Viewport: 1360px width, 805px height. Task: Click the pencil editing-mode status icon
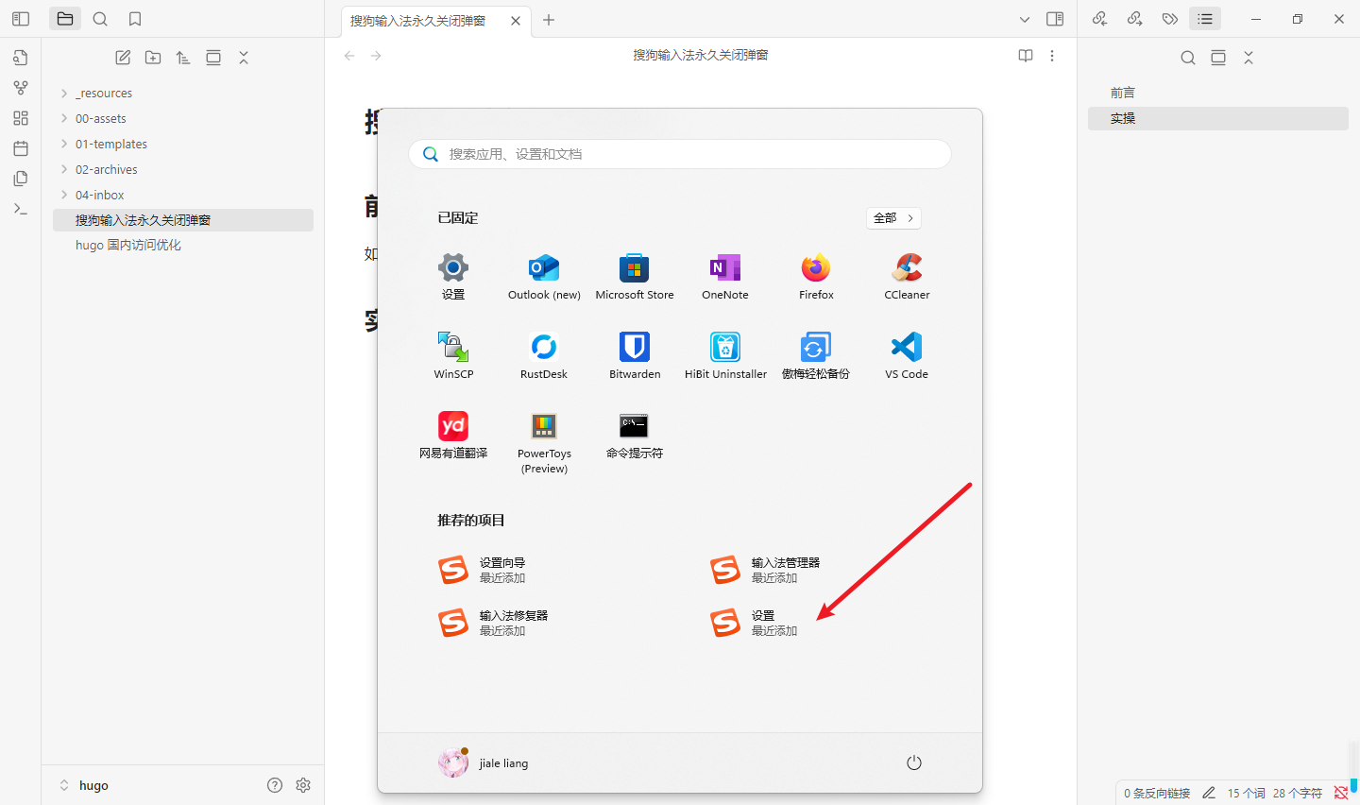click(1209, 793)
